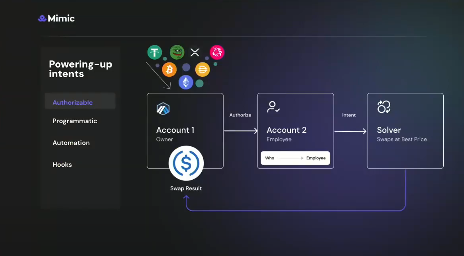Select the Authorizable tab
The width and height of the screenshot is (464, 256).
pos(73,103)
